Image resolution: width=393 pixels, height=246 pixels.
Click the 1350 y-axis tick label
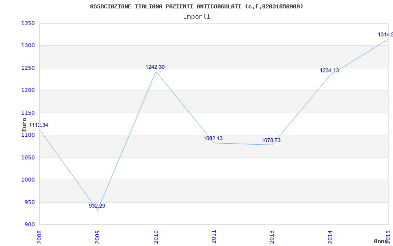[28, 23]
